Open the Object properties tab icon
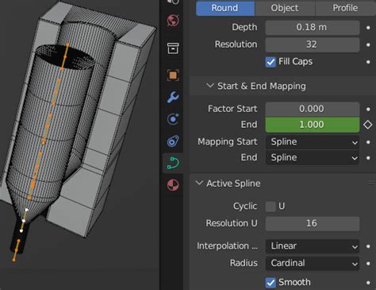This screenshot has width=376, height=290. [x=173, y=75]
